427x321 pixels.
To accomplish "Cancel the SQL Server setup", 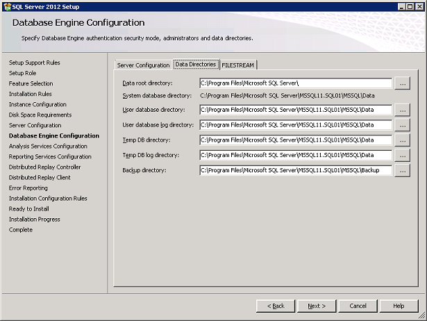I will (358, 306).
